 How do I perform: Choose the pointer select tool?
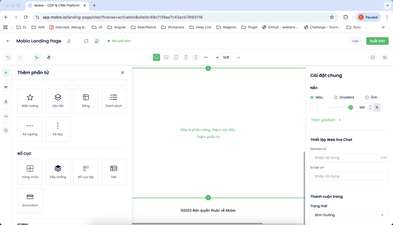click(37, 57)
